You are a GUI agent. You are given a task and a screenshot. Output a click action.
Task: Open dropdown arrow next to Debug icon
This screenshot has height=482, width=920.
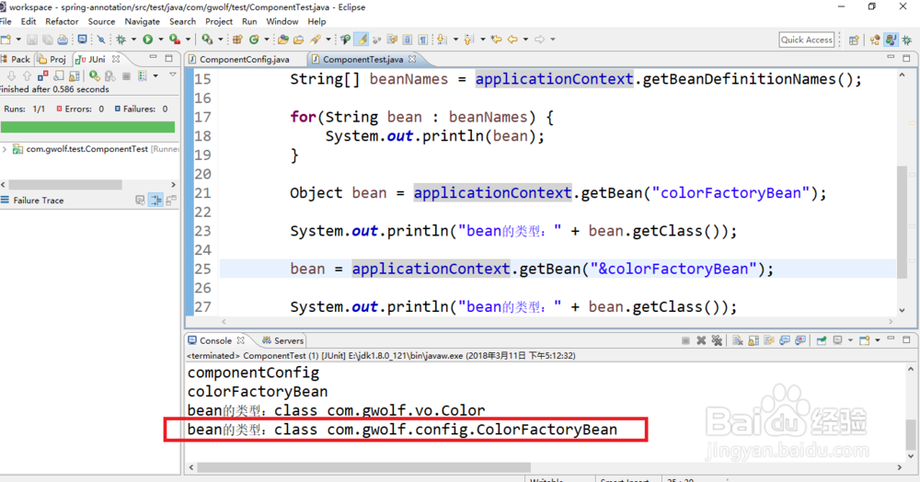(x=133, y=40)
